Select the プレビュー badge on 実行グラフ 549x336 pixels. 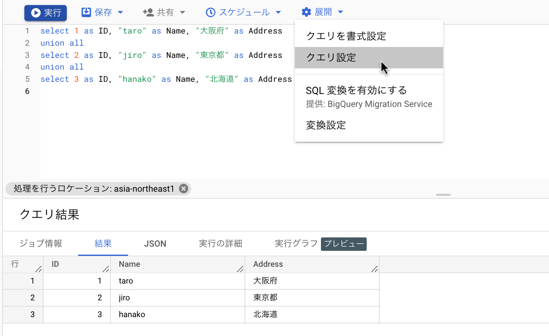344,244
